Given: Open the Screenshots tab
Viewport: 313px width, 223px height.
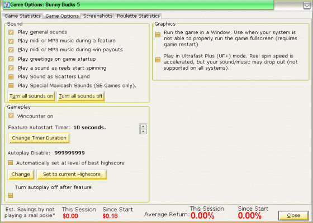Looking at the screenshot, I should (98, 16).
